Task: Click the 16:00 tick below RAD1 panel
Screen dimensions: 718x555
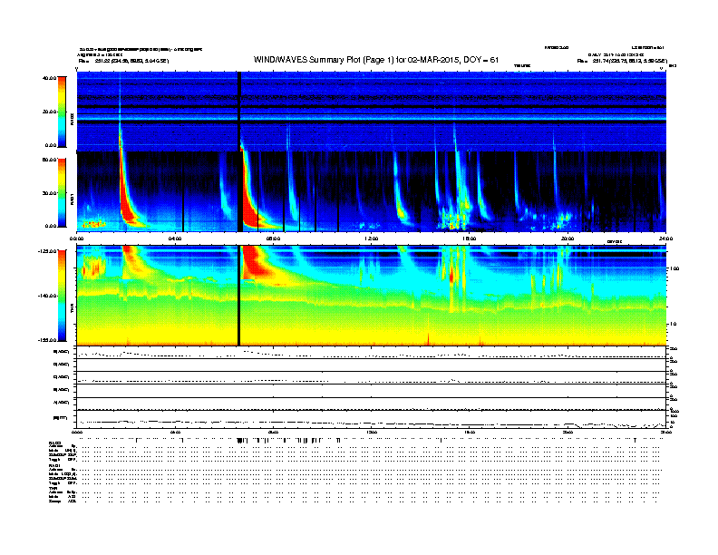Action: coord(470,239)
